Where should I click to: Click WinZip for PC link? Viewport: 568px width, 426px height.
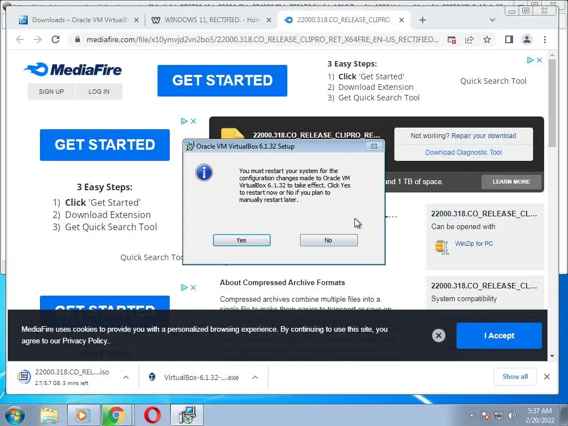(474, 244)
